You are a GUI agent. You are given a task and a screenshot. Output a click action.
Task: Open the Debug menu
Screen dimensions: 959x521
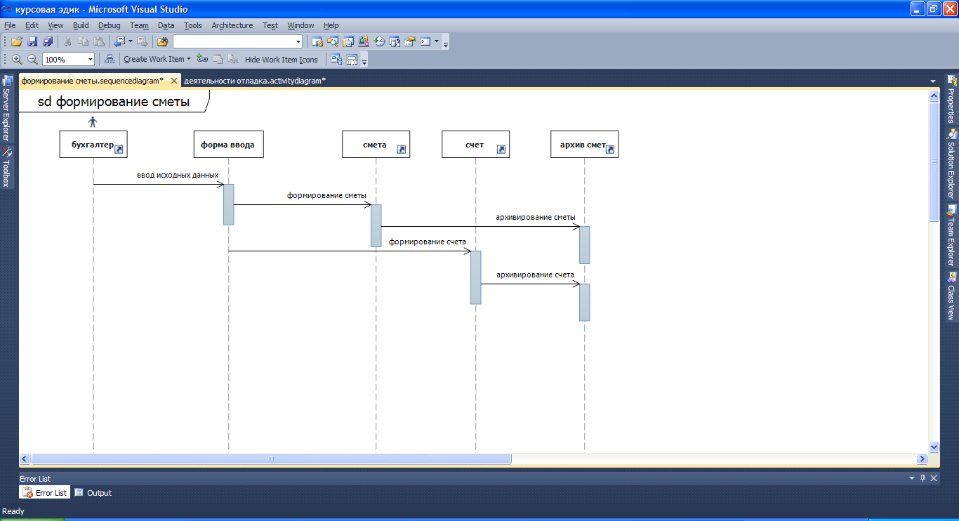tap(109, 25)
